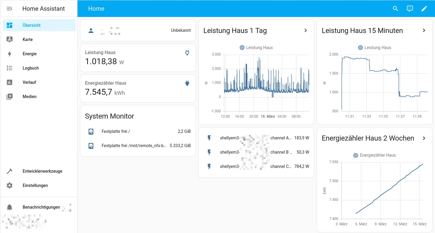The width and height of the screenshot is (435, 233).
Task: Click the plug icon on Leistung Haus
Action: click(187, 53)
